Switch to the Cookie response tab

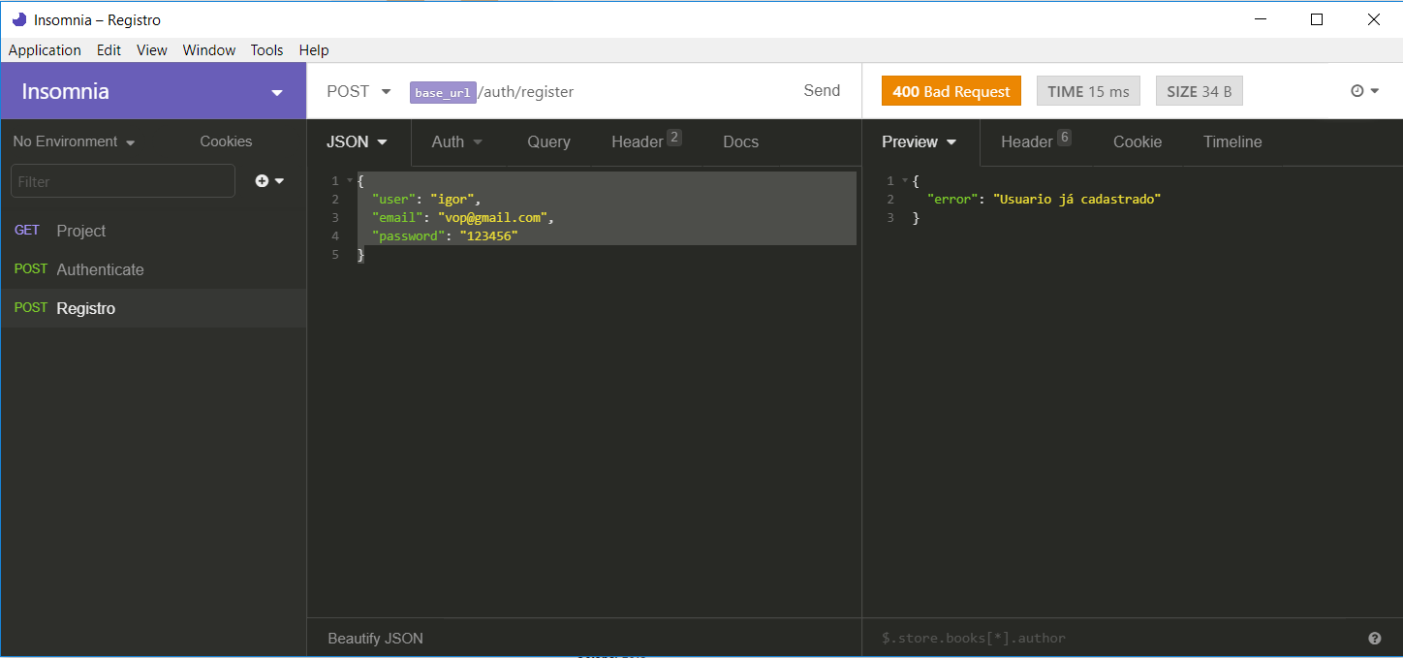1138,141
